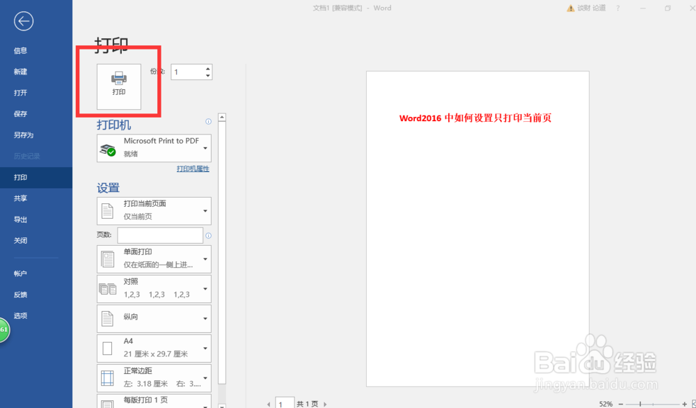Select 新建 in the left sidebar
696x408 pixels.
(20, 71)
